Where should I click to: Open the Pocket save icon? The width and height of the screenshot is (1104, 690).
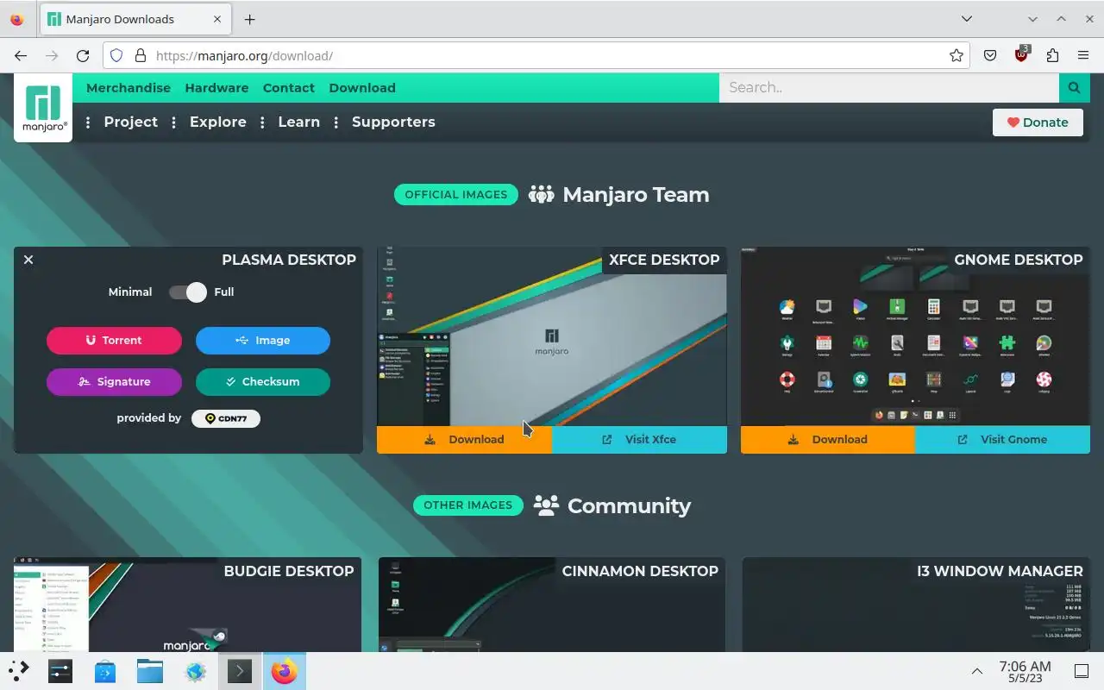tap(990, 55)
